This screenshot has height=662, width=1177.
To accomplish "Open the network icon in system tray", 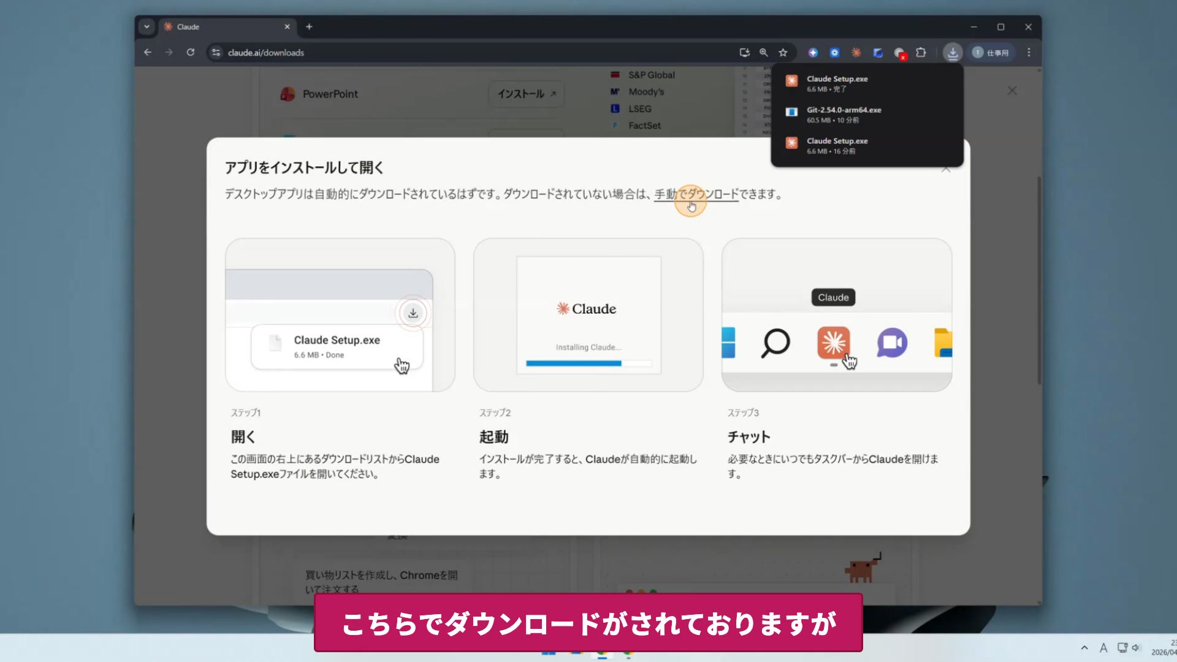I will click(1122, 647).
